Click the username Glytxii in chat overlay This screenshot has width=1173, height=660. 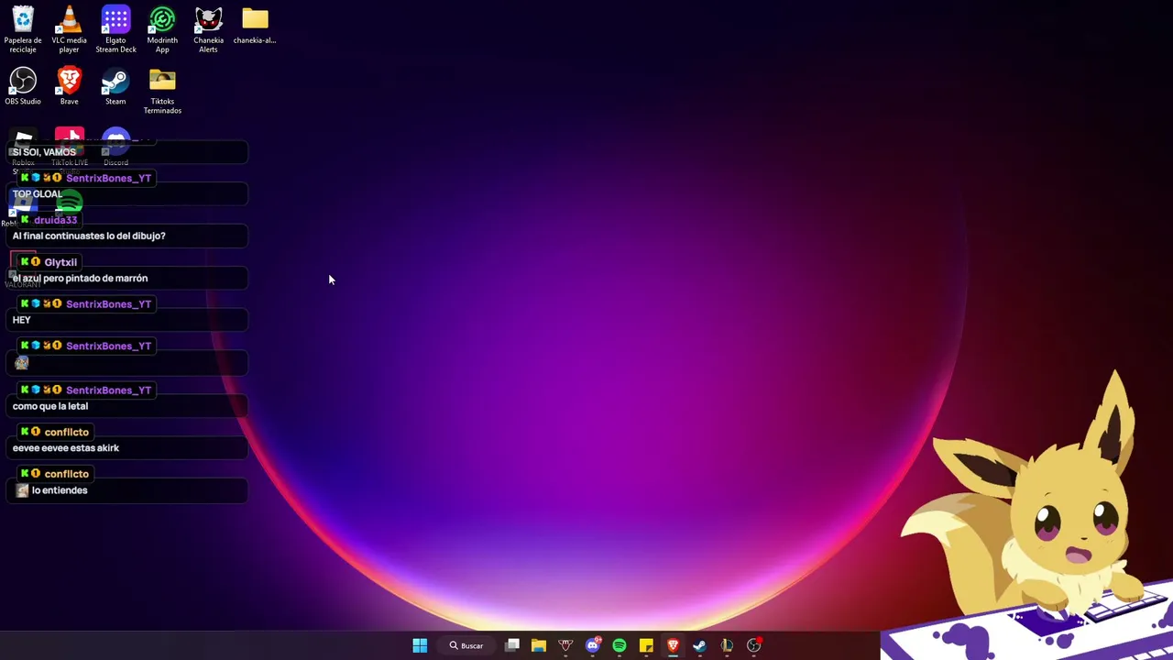click(x=60, y=262)
